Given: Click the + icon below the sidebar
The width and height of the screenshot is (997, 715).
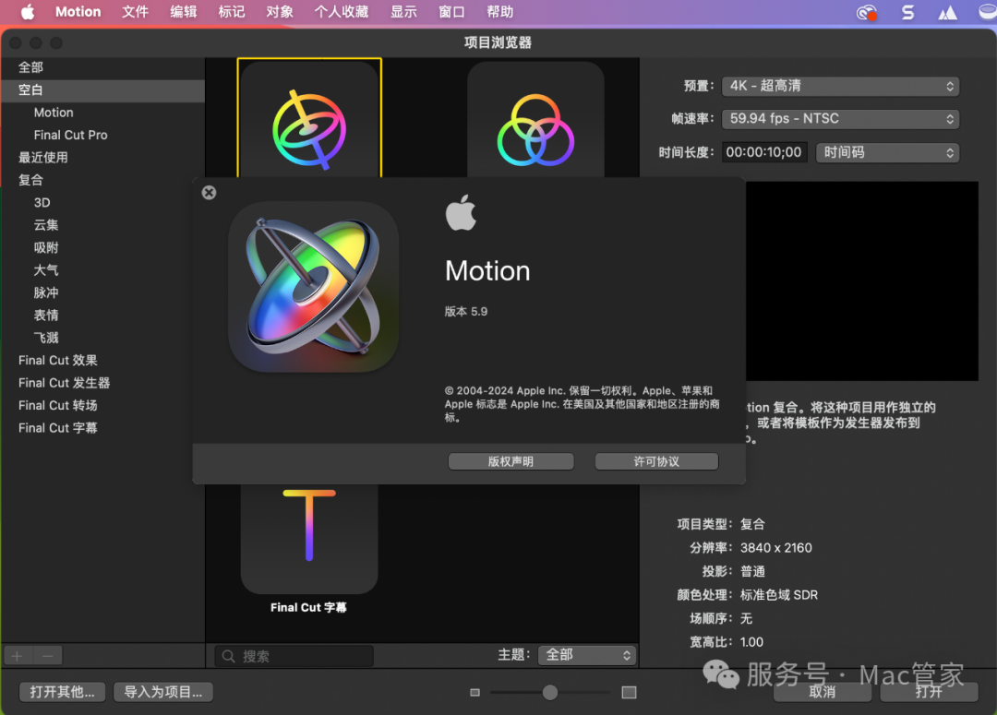Looking at the screenshot, I should tap(17, 655).
